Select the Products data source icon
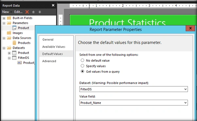Viewport: 197px width, 121px height. [x=14, y=43]
